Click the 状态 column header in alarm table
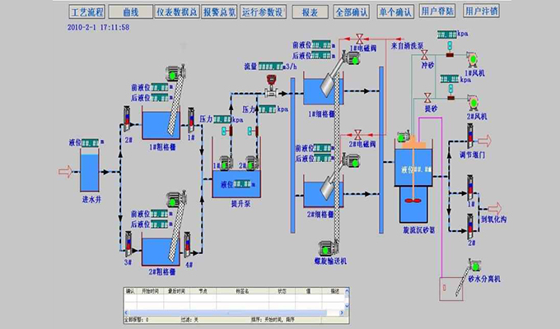Viewport: 560px width, 329px height. click(282, 291)
